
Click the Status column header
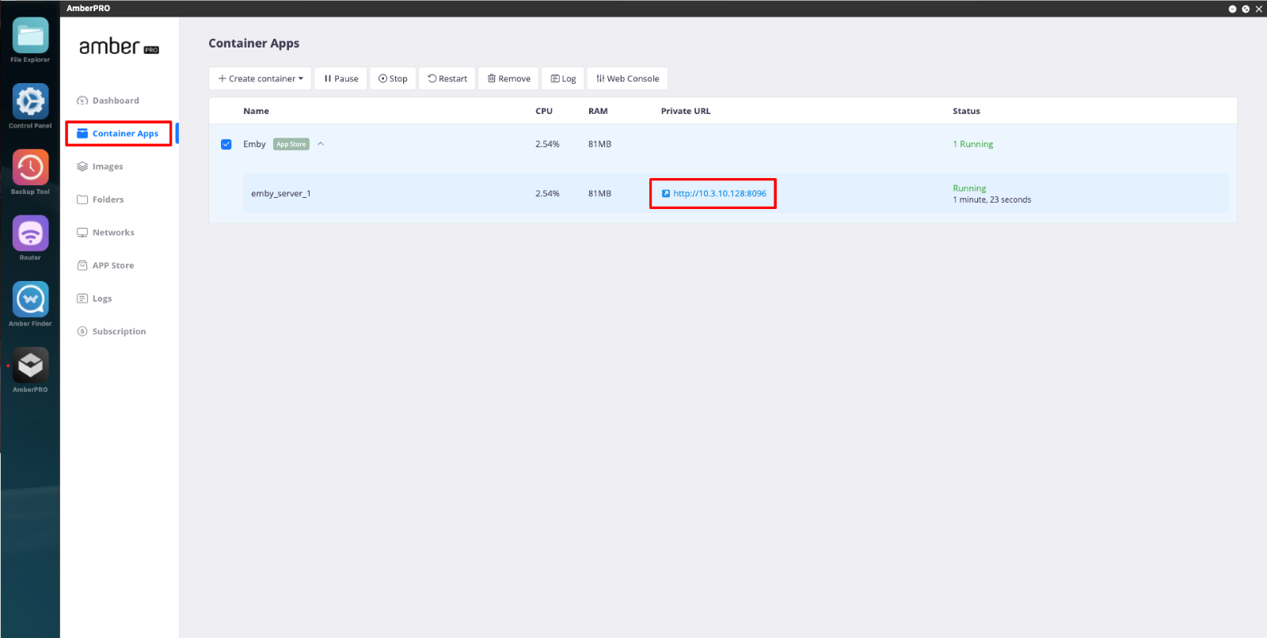tap(966, 111)
